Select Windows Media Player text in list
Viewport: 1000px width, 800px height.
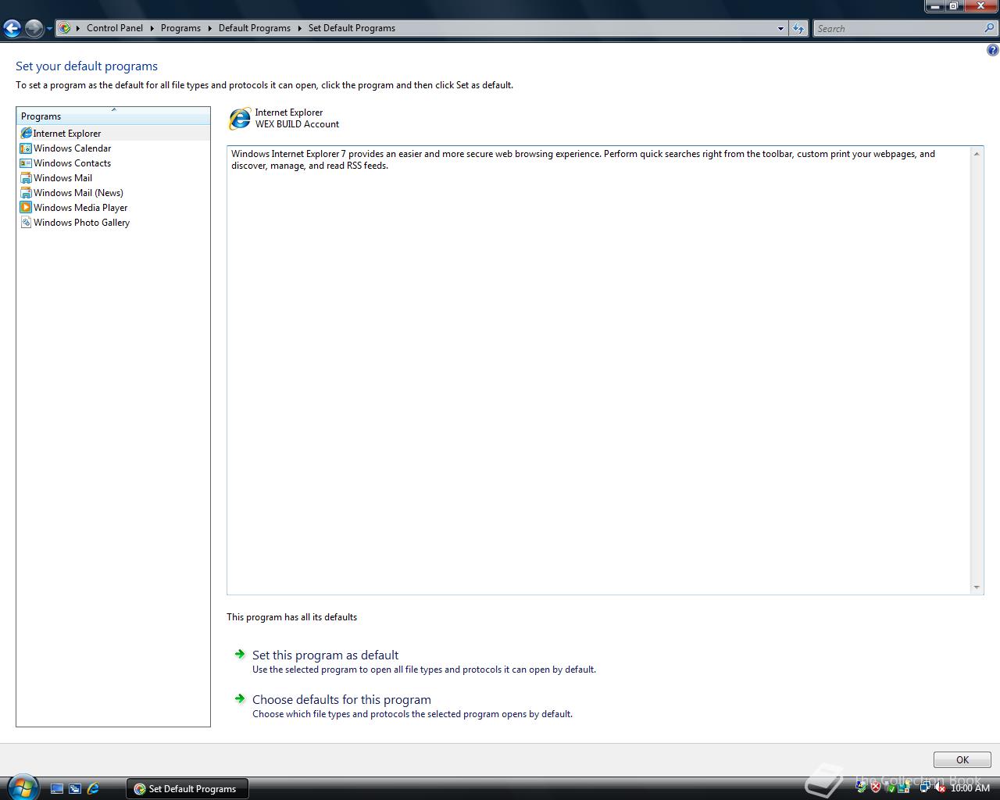tap(80, 208)
